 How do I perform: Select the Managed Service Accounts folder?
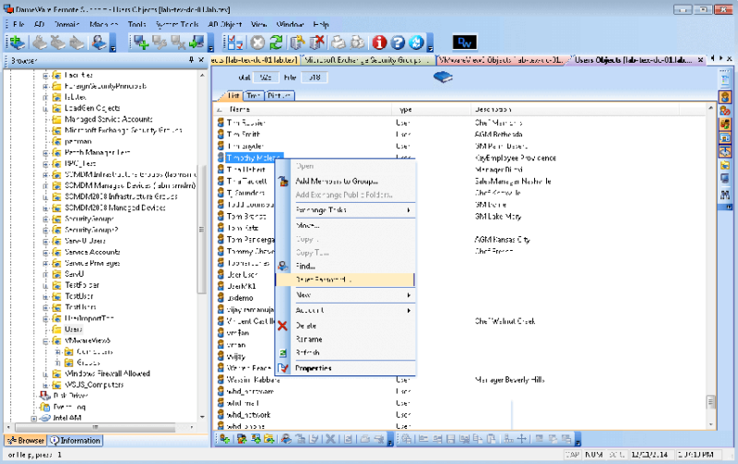[x=109, y=119]
